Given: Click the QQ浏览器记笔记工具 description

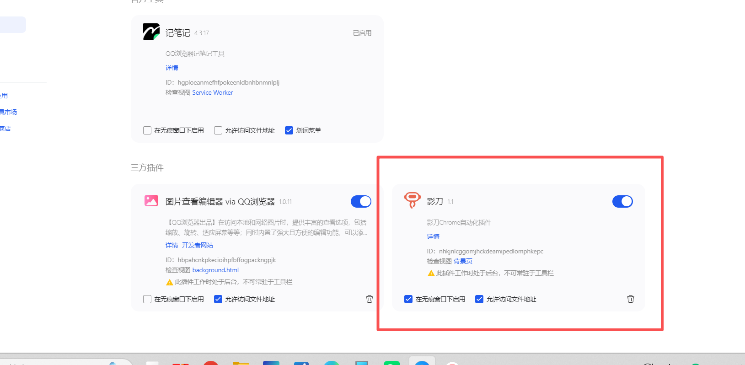Looking at the screenshot, I should (195, 54).
